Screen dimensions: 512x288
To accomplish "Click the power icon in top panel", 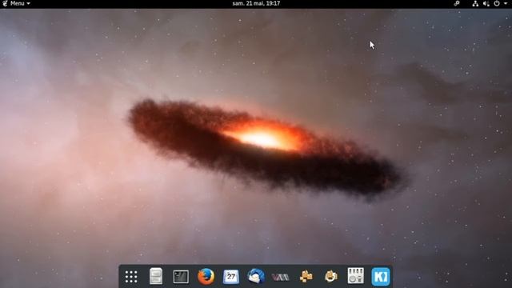I will pos(497,3).
